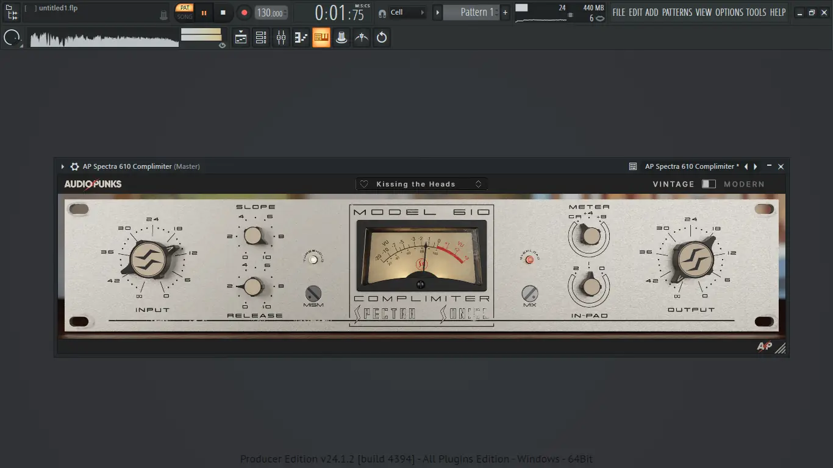The image size is (833, 468).
Task: Toggle the highlighted Browser icon
Action: pos(321,38)
